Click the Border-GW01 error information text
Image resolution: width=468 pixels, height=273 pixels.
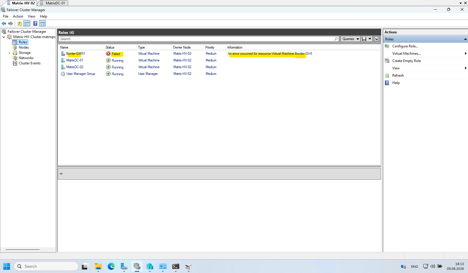tap(270, 54)
